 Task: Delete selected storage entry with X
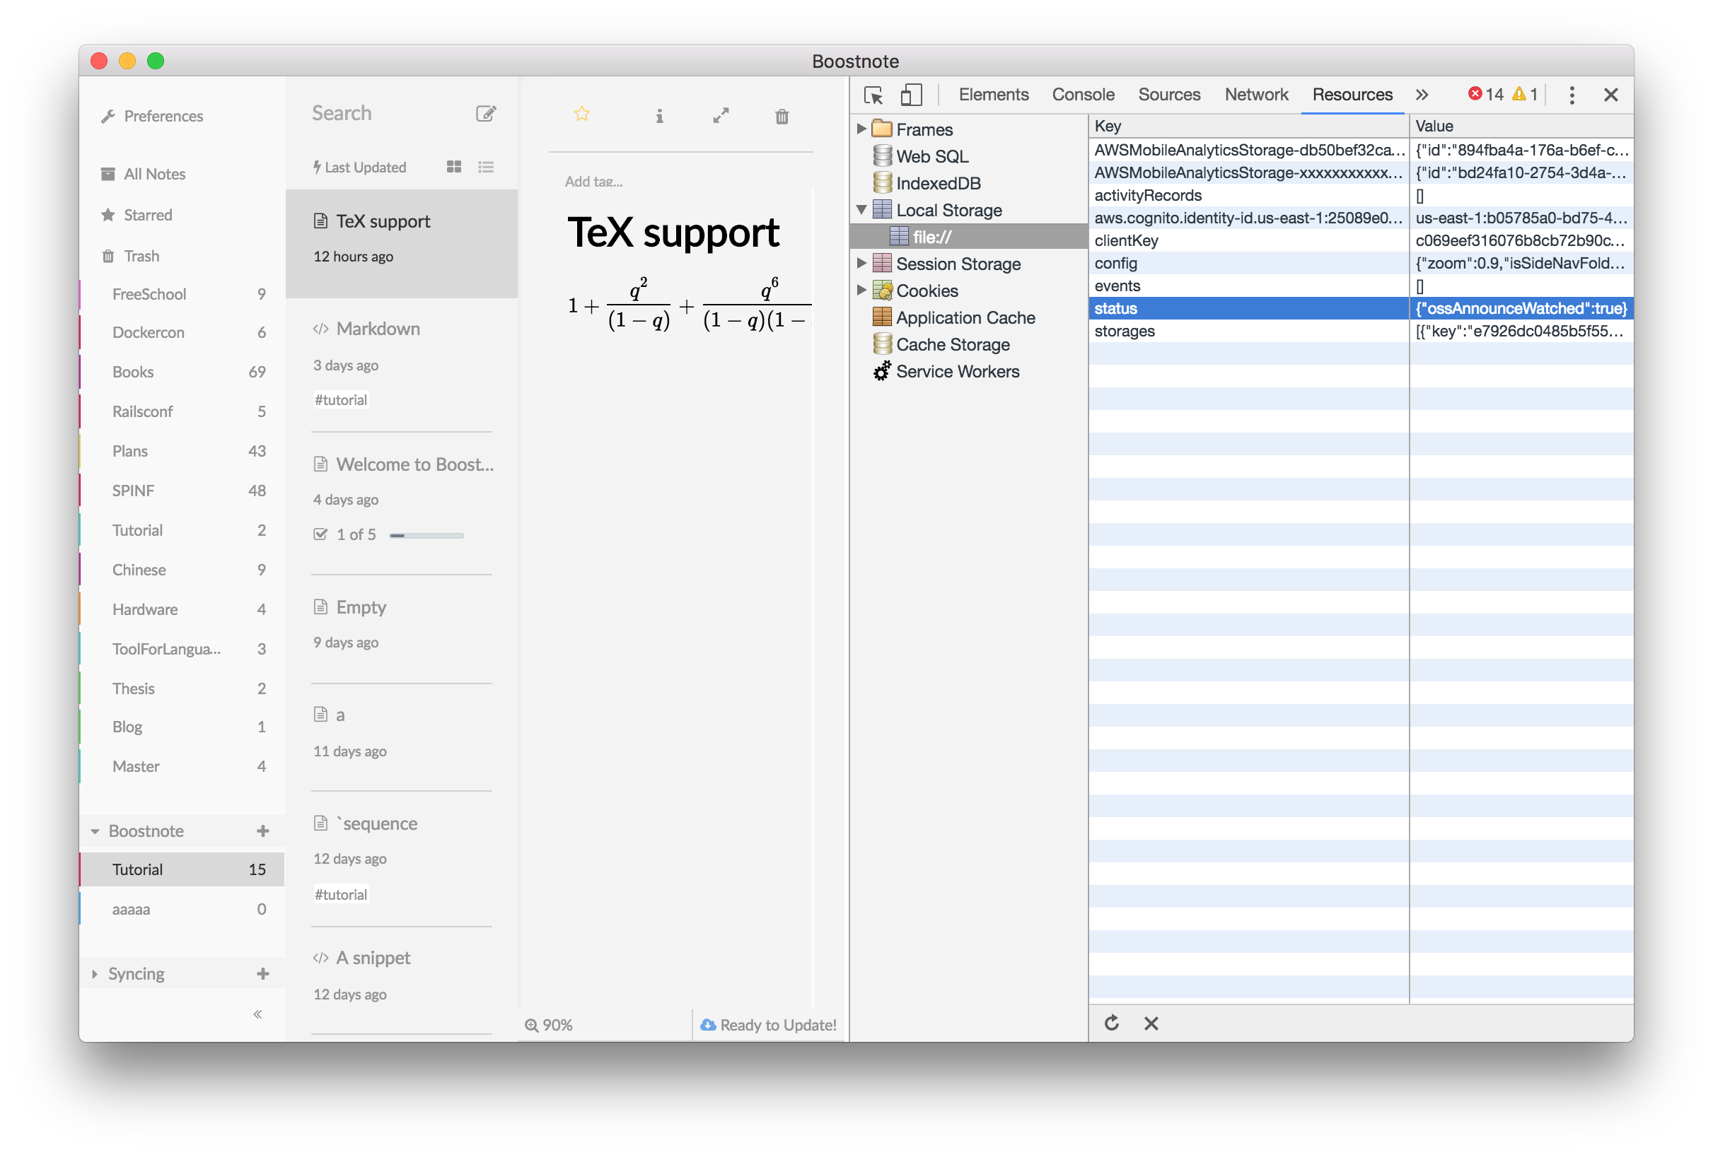pos(1151,1023)
